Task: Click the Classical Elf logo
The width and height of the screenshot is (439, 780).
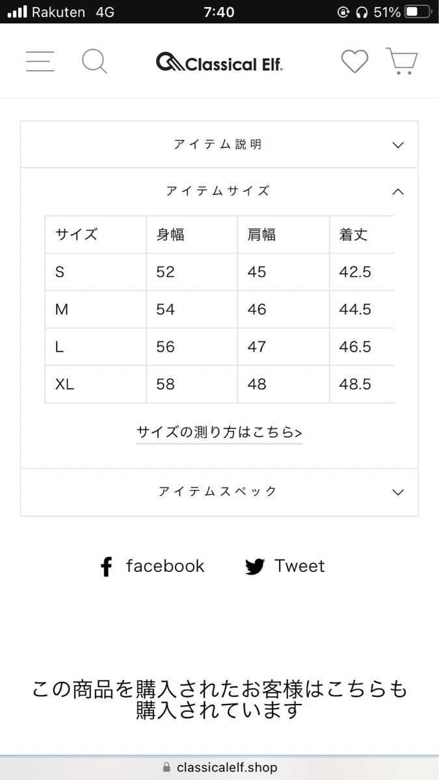Action: [219, 62]
